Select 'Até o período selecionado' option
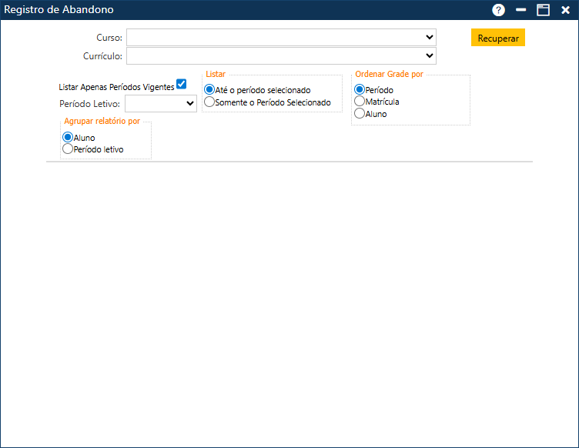 pos(209,90)
